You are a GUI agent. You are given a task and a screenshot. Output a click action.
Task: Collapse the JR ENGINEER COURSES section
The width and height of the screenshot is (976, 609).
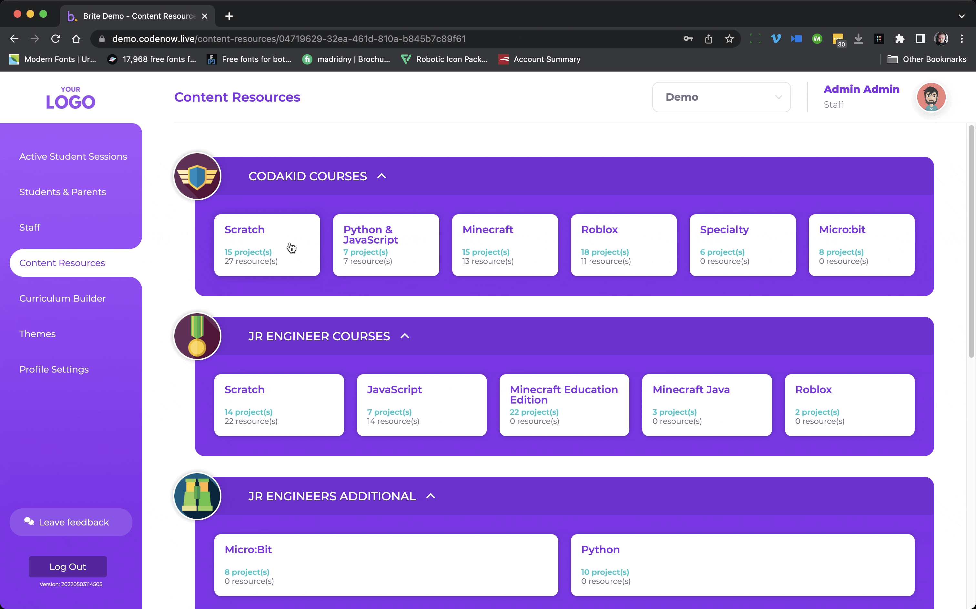click(x=405, y=336)
